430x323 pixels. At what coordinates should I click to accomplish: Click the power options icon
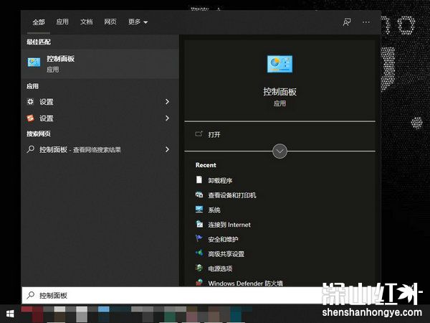click(x=199, y=268)
